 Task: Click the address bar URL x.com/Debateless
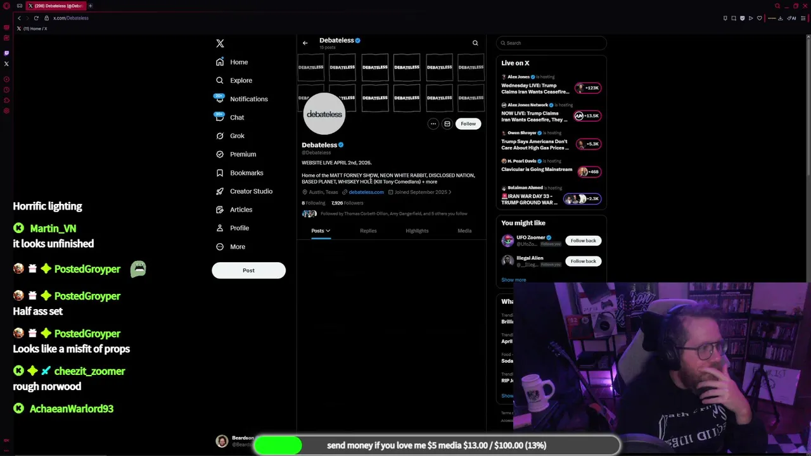click(x=71, y=18)
